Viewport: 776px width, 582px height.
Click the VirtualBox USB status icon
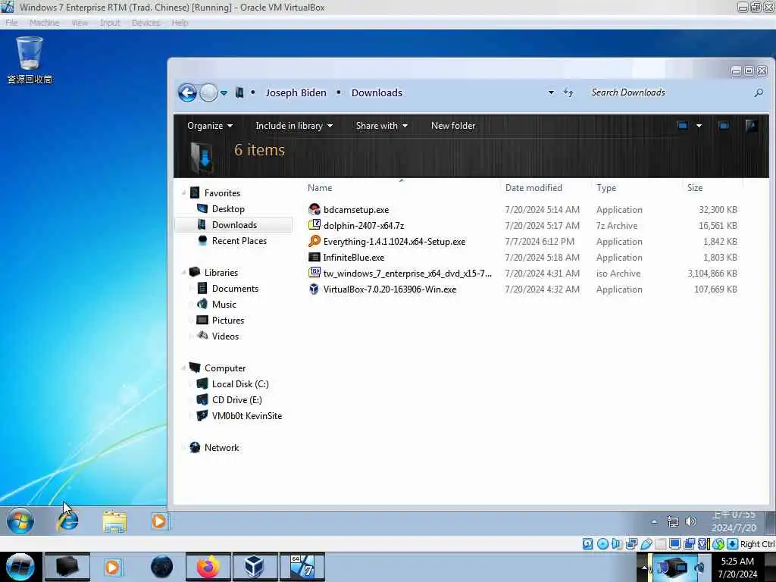(646, 544)
